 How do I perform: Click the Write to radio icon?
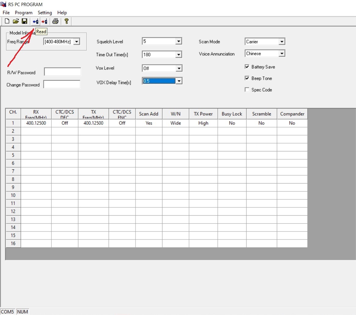(45, 22)
